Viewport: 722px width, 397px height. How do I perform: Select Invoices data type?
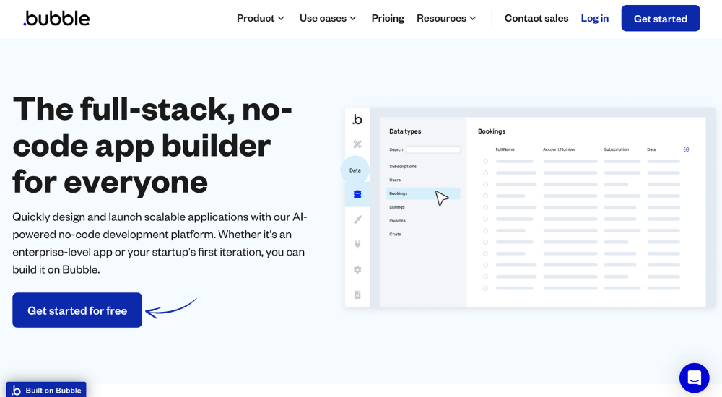point(397,221)
